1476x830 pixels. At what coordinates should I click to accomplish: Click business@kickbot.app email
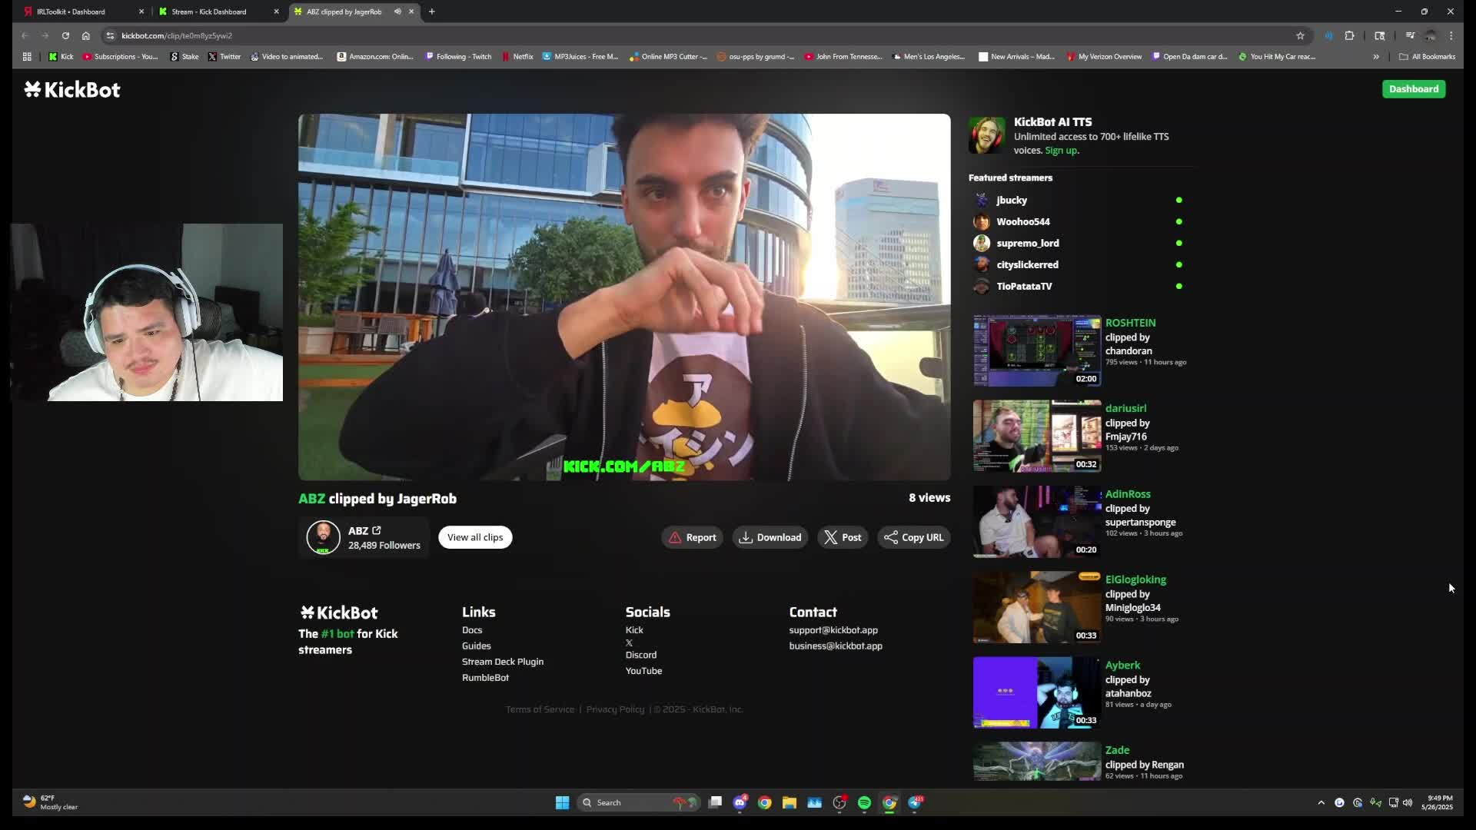(x=836, y=646)
